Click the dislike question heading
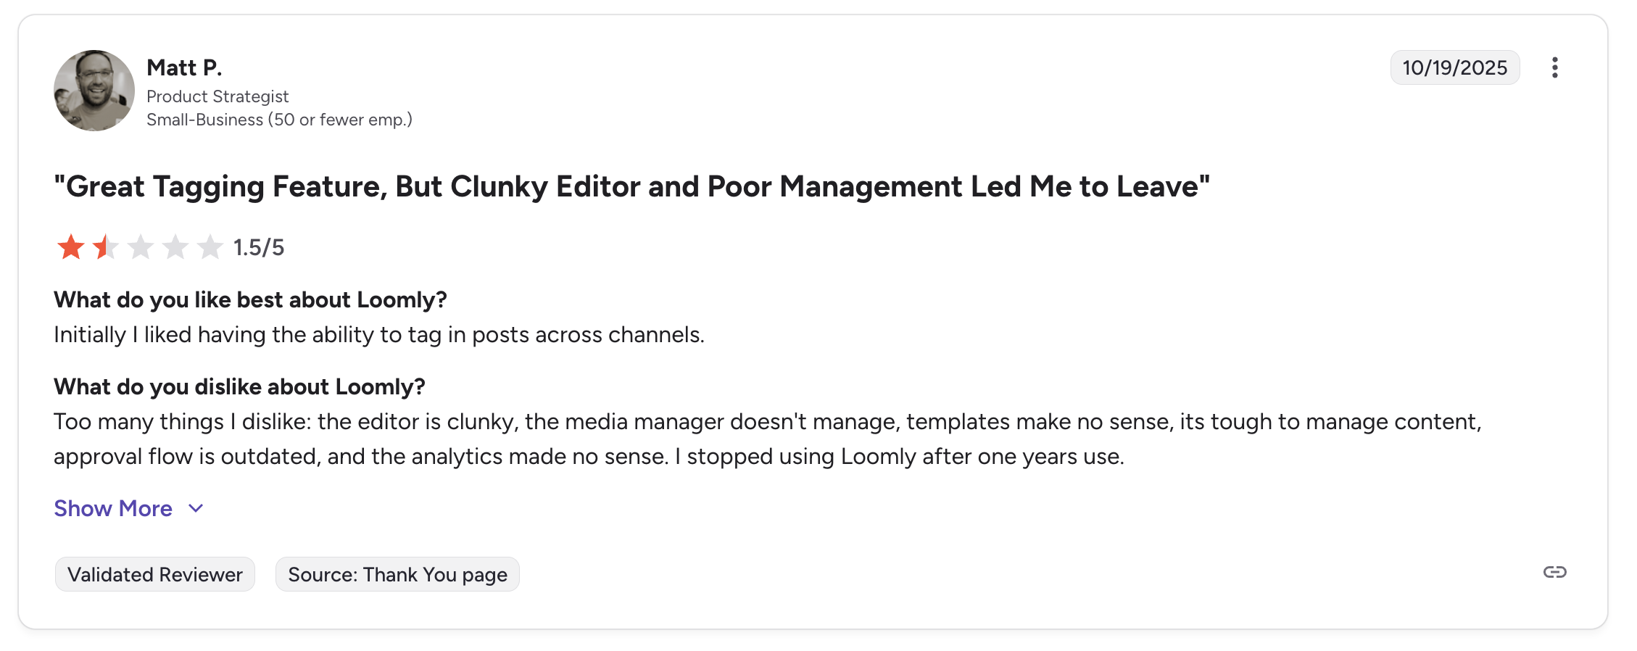 (x=239, y=386)
